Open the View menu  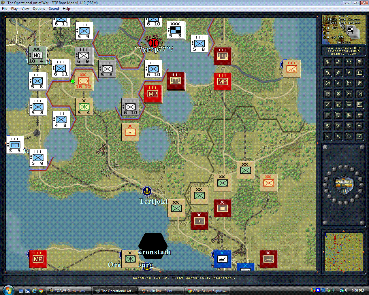click(x=25, y=9)
